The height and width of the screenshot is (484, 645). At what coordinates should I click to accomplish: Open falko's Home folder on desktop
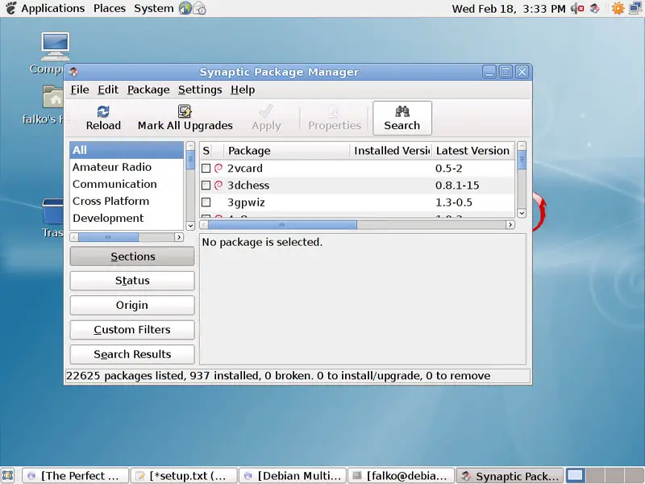(53, 97)
